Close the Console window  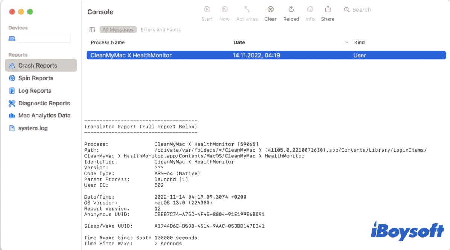pyautogui.click(x=12, y=12)
